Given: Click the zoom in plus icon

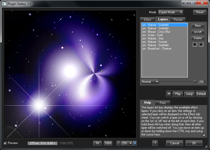Looking at the screenshot, I should [135, 143].
